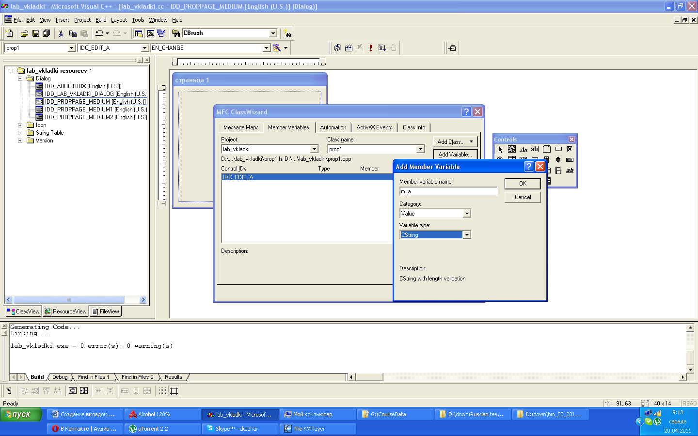698x436 pixels.
Task: Click the Add Variable... button
Action: [x=455, y=155]
